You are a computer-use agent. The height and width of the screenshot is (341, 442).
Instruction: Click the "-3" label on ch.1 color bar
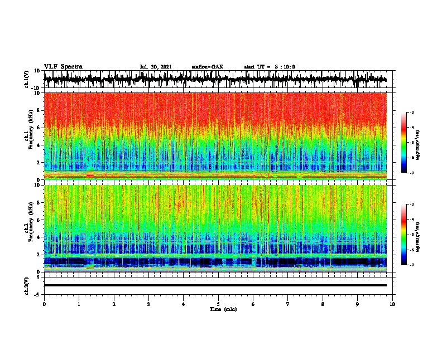tap(411, 112)
